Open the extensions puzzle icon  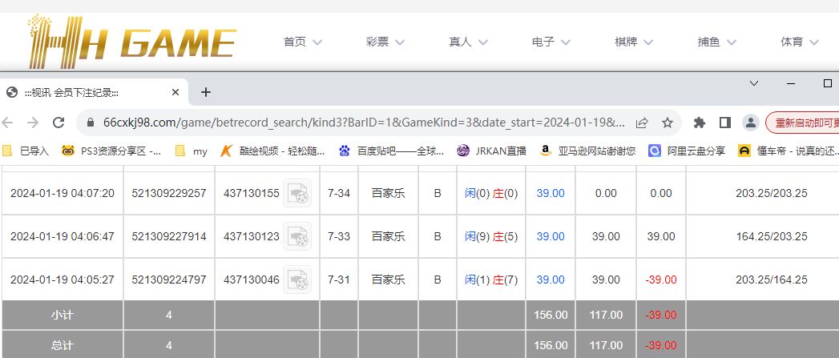700,123
